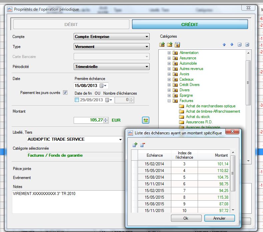Expand all categories with plus icon
The height and width of the screenshot is (232, 263).
247,45
